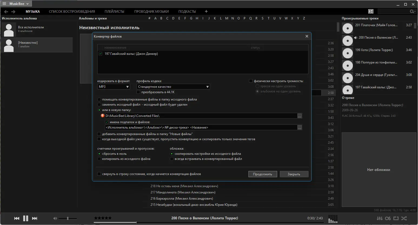The height and width of the screenshot is (225, 418).
Task: Click the Продолжить button
Action: pos(263,174)
